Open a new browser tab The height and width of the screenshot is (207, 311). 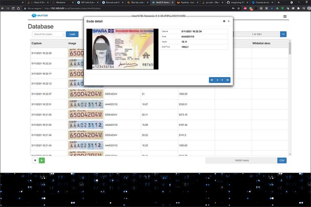pos(279,2)
